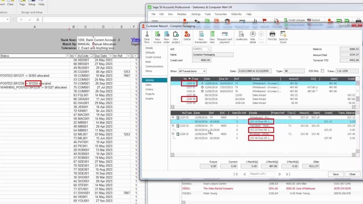The height and width of the screenshot is (204, 363).
Task: Click the Save button
Action: pyautogui.click(x=335, y=174)
